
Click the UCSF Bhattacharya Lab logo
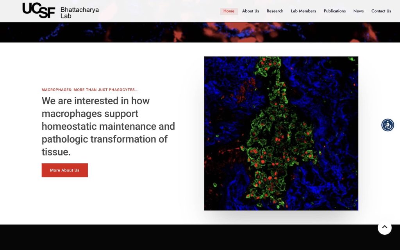coord(61,11)
